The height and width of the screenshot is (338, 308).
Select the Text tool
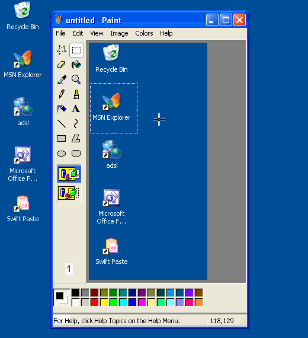(76, 109)
